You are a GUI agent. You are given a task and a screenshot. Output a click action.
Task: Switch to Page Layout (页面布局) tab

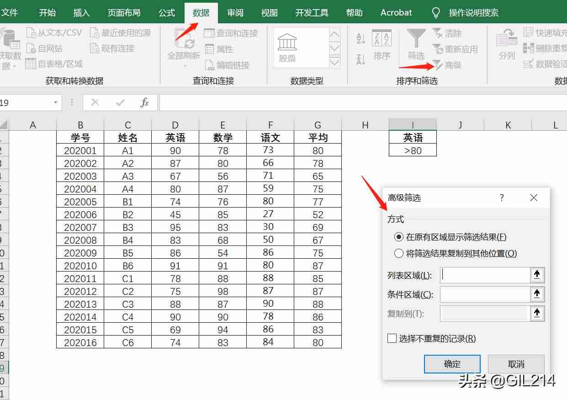click(x=124, y=13)
